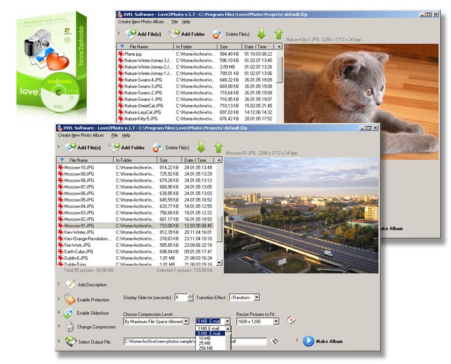Sort by File Name column, front window
The height and width of the screenshot is (364, 451).
(x=85, y=160)
